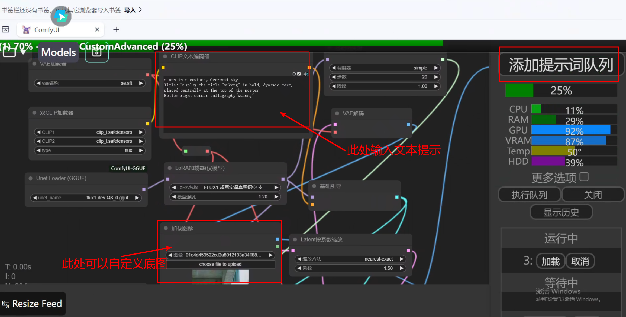Click the 关闭 button in queue panel
The height and width of the screenshot is (317, 626).
pyautogui.click(x=593, y=195)
